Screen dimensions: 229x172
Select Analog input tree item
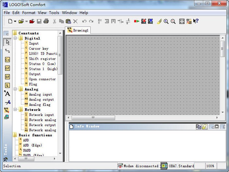pos(41,94)
